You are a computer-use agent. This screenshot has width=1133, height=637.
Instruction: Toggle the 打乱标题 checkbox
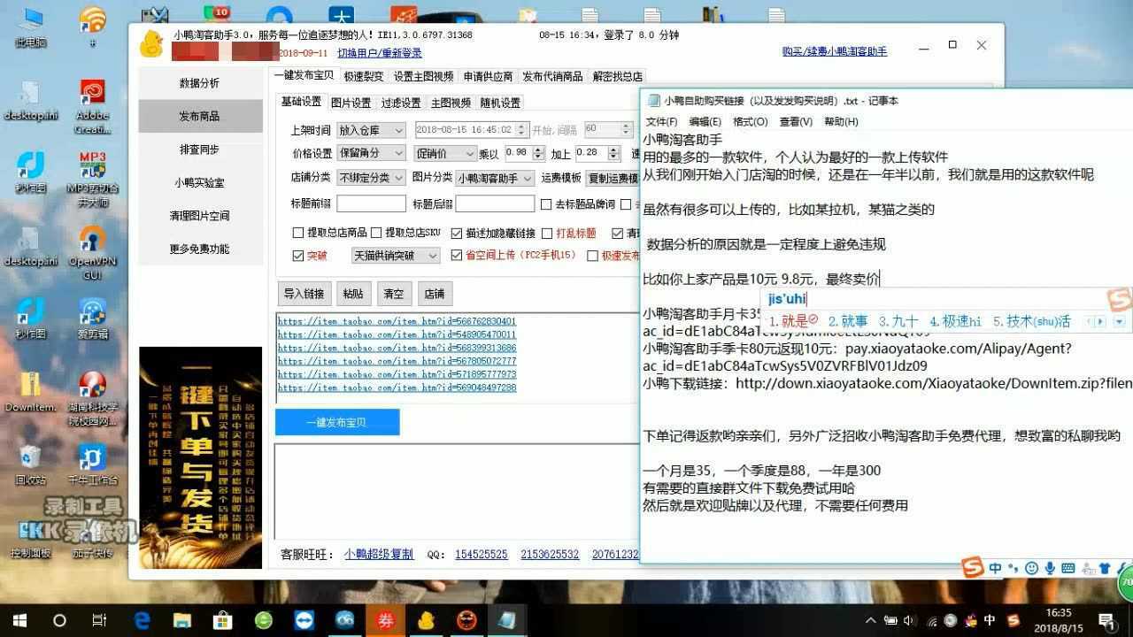(547, 234)
